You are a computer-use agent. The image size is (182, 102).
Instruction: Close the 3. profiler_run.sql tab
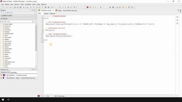[x=53, y=10]
